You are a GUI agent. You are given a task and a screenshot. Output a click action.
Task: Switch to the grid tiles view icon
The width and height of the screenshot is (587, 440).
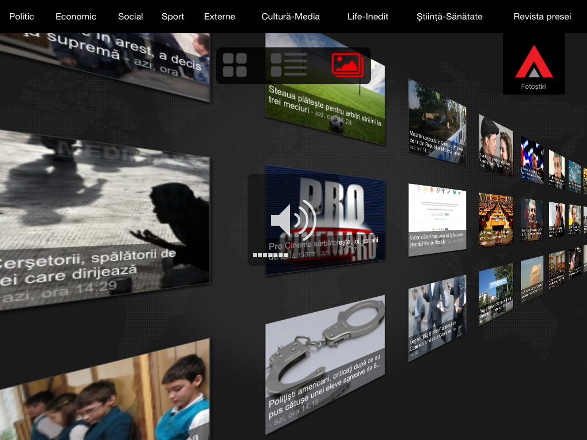click(234, 65)
